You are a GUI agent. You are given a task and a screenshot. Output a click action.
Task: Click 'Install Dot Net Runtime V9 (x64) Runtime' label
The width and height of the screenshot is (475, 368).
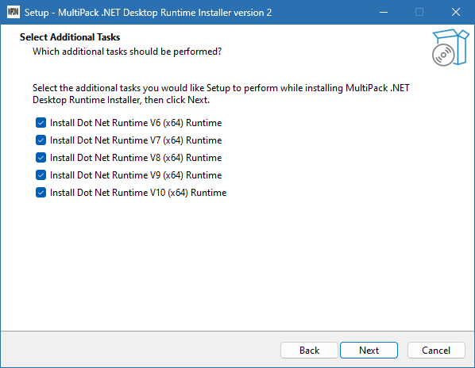(136, 175)
